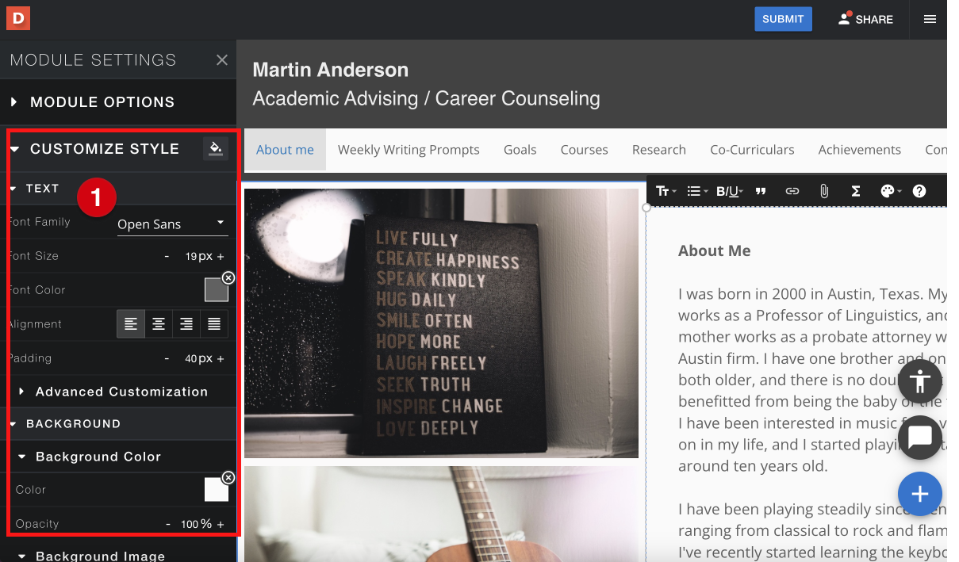Image resolution: width=959 pixels, height=562 pixels.
Task: Click the paint bucket fill icon
Action: pyautogui.click(x=216, y=148)
